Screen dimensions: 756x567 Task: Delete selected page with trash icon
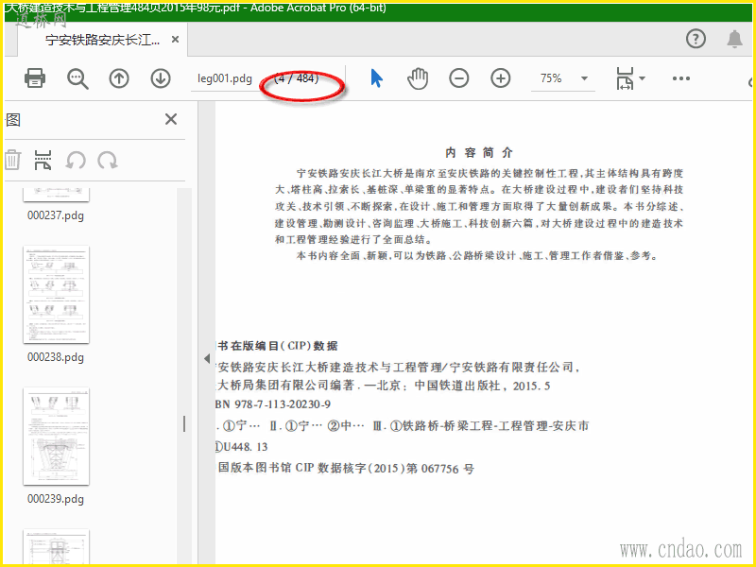[x=12, y=160]
